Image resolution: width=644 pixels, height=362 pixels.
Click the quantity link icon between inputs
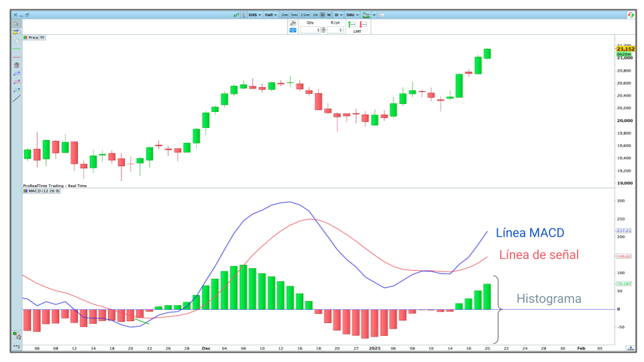(x=323, y=29)
